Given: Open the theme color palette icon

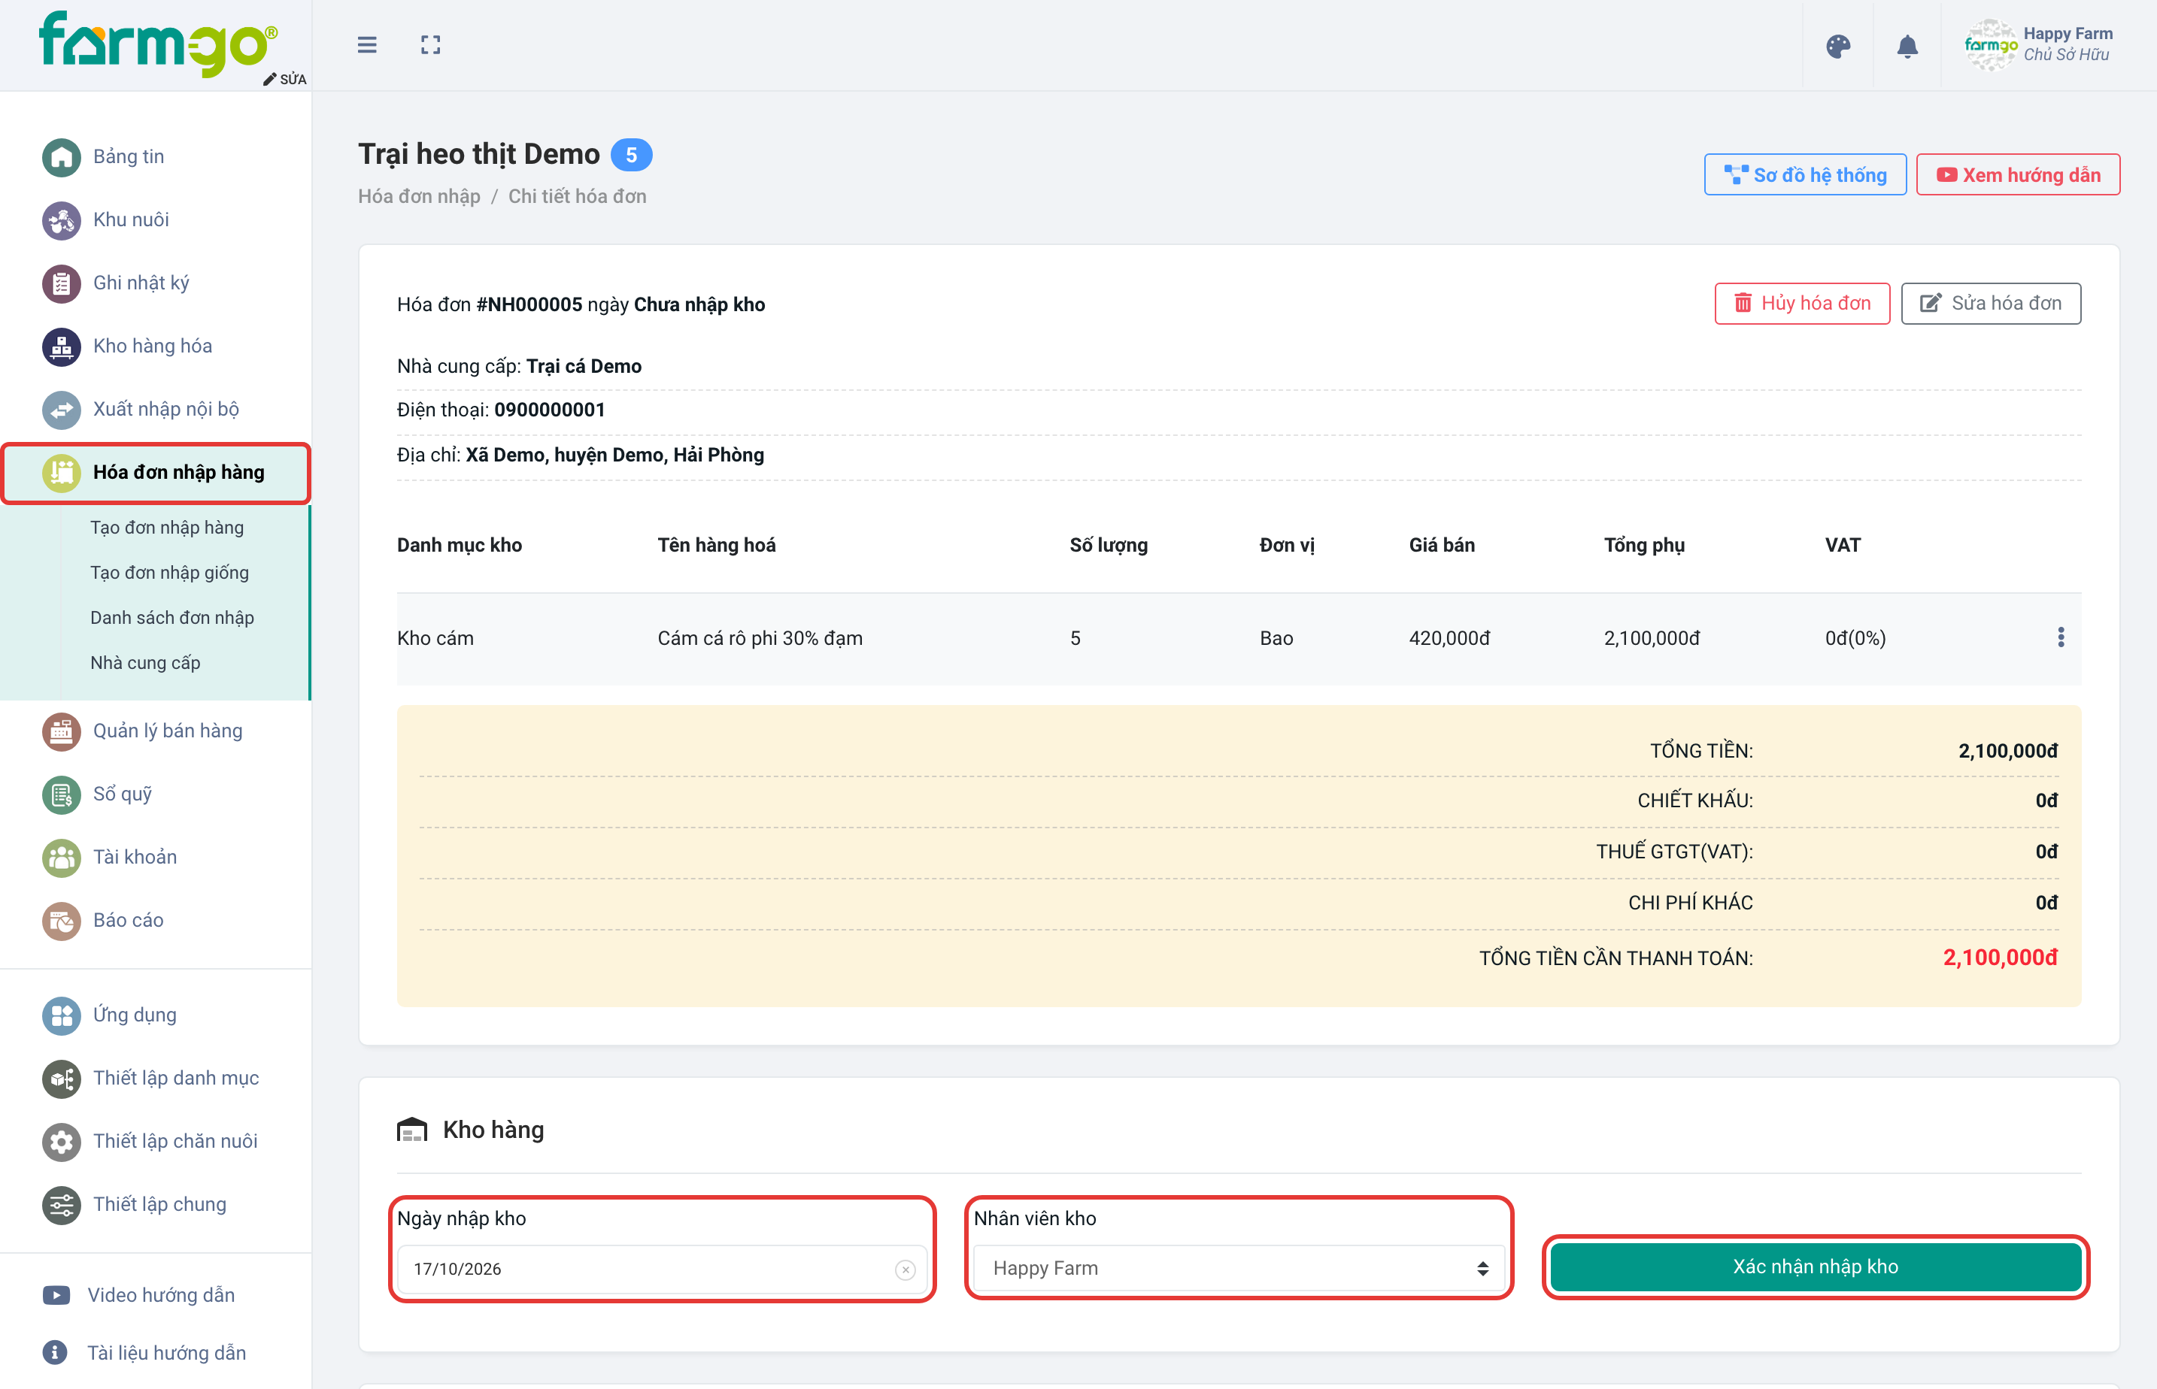Looking at the screenshot, I should tap(1838, 46).
